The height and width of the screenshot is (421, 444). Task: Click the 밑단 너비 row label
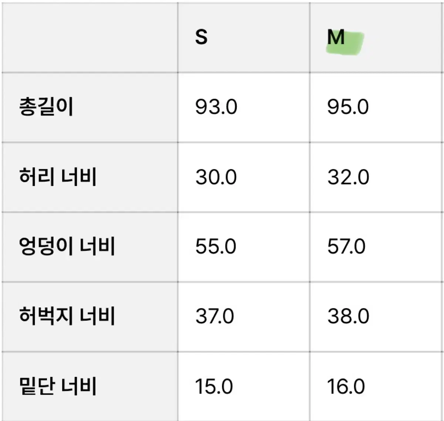58,386
